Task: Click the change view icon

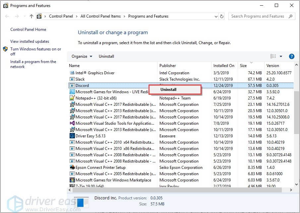Action: click(x=273, y=56)
